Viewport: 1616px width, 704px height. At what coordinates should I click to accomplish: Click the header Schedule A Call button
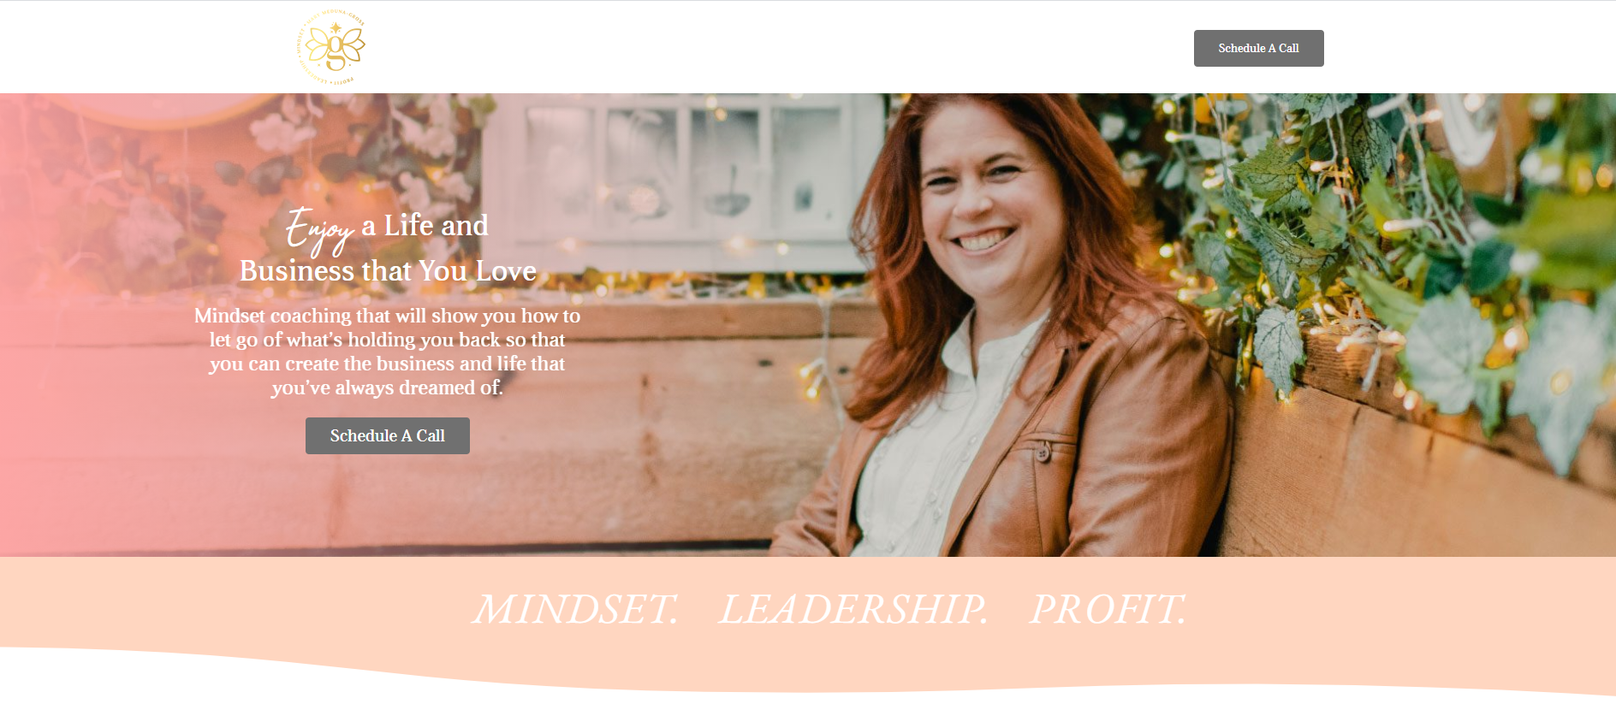(x=1258, y=48)
